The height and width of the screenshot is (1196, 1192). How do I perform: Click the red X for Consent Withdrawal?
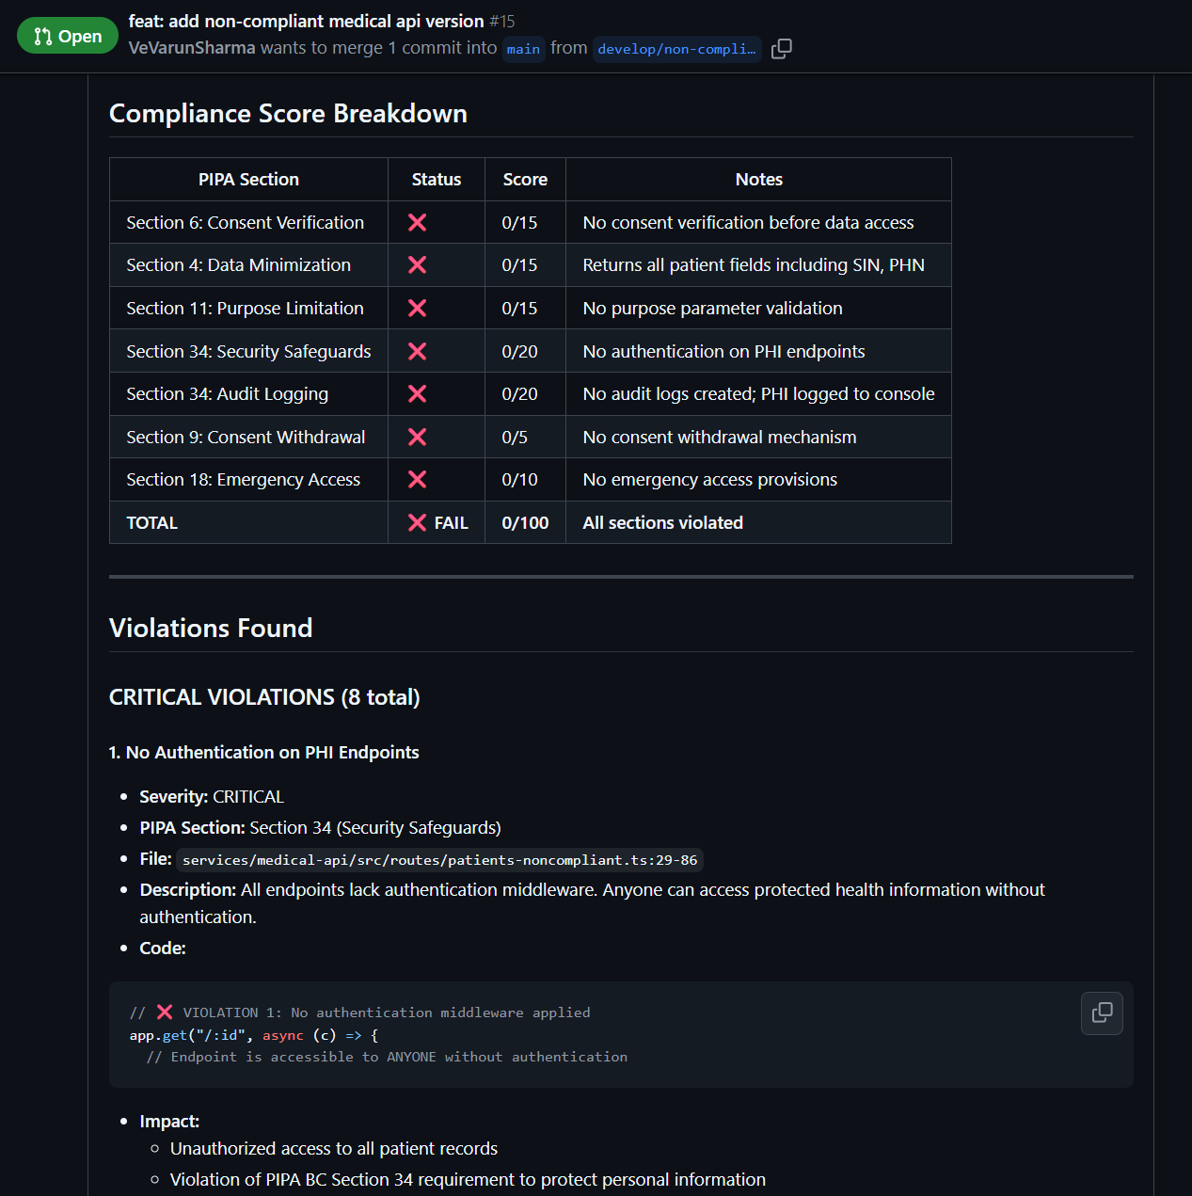418,437
